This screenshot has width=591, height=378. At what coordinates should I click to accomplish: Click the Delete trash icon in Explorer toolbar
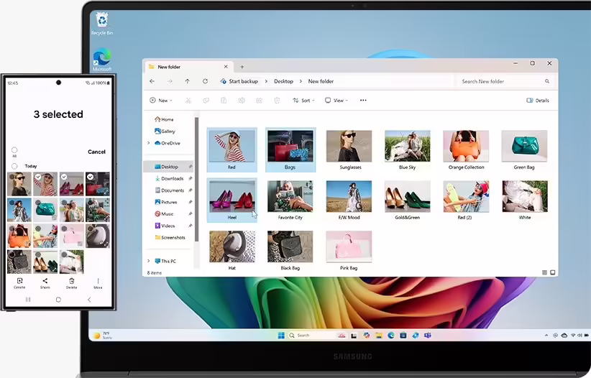click(277, 100)
